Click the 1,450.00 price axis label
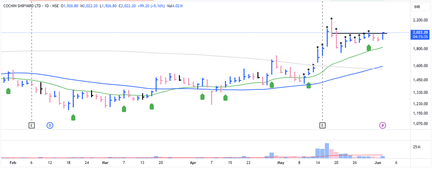Image resolution: width=432 pixels, height=169 pixels. (420, 80)
